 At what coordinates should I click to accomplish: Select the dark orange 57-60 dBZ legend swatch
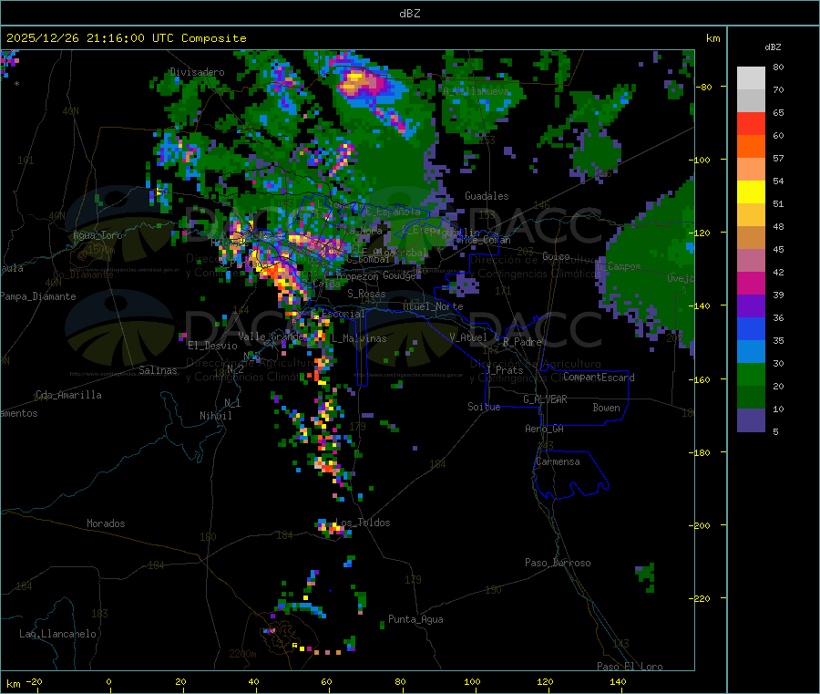coord(751,147)
